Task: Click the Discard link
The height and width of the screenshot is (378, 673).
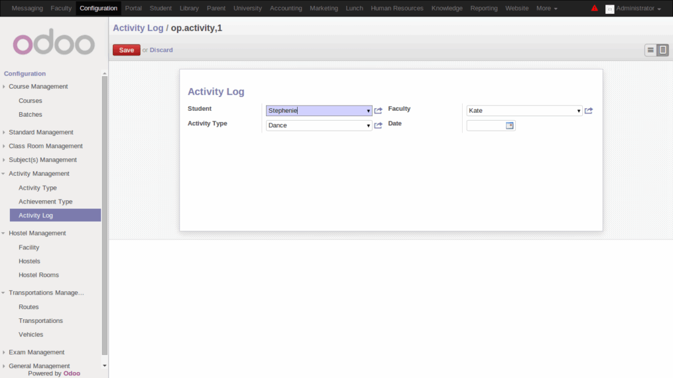Action: 161,50
